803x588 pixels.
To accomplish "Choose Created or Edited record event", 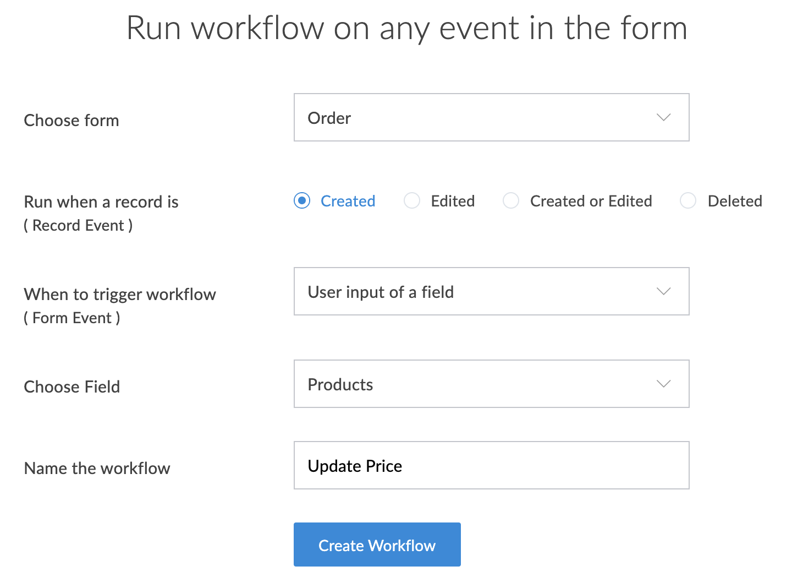I will point(511,201).
